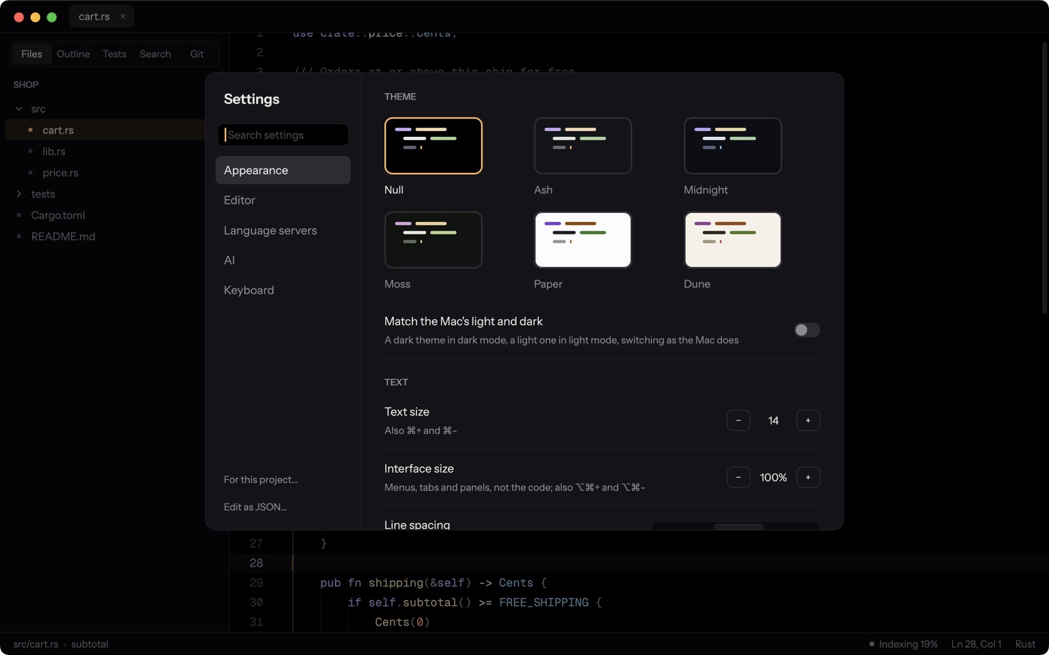This screenshot has height=655, width=1049.
Task: Click FREE_SHIPPING in the code
Action: point(544,603)
